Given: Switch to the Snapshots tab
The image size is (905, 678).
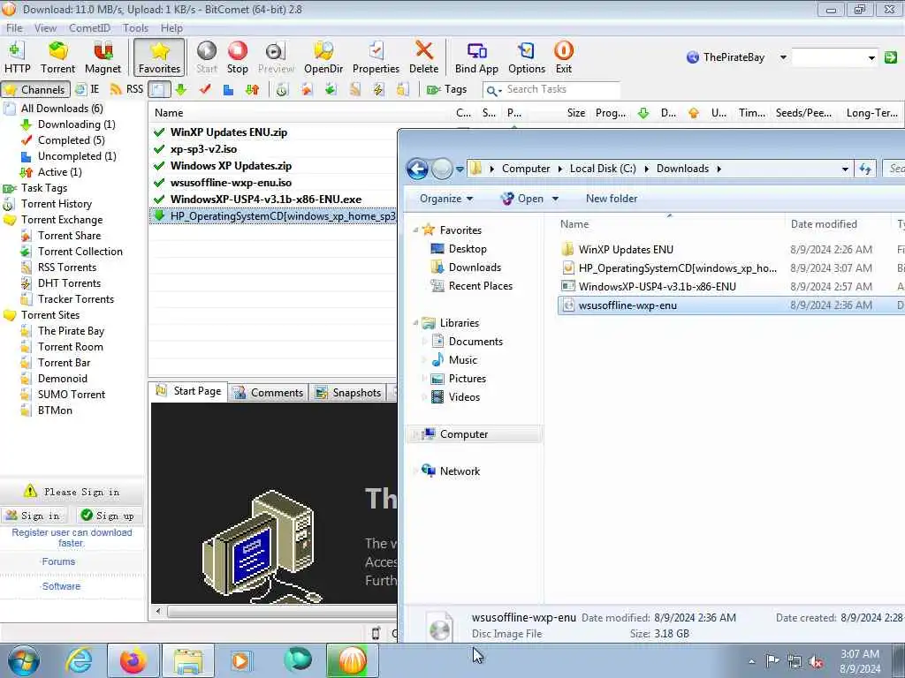Looking at the screenshot, I should [x=348, y=393].
